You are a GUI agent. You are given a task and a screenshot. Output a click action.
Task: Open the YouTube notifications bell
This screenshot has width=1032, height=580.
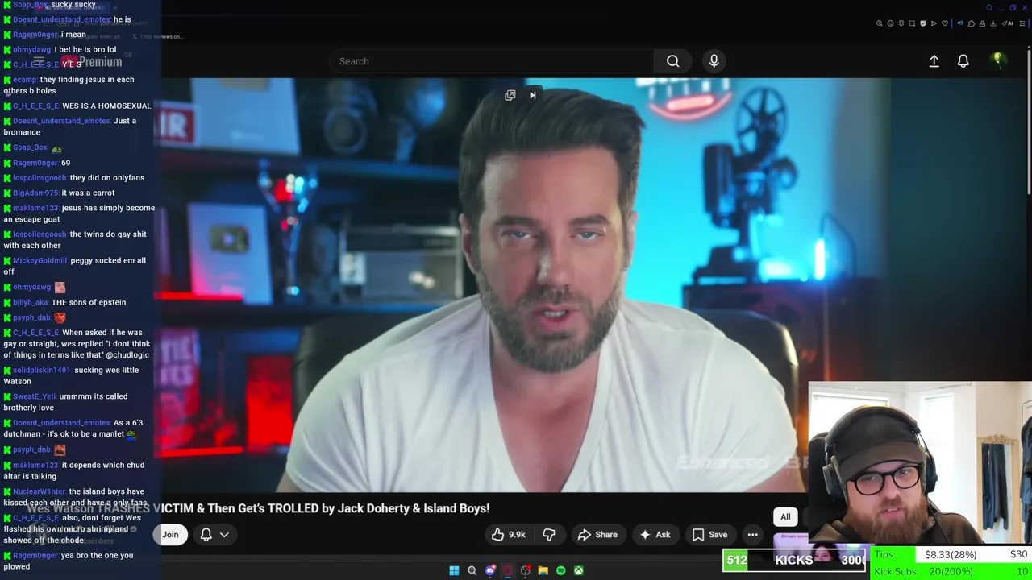(963, 61)
